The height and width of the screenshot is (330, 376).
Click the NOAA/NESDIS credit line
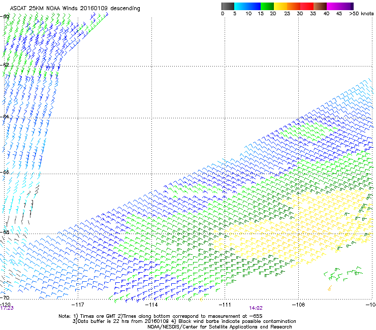220,327
